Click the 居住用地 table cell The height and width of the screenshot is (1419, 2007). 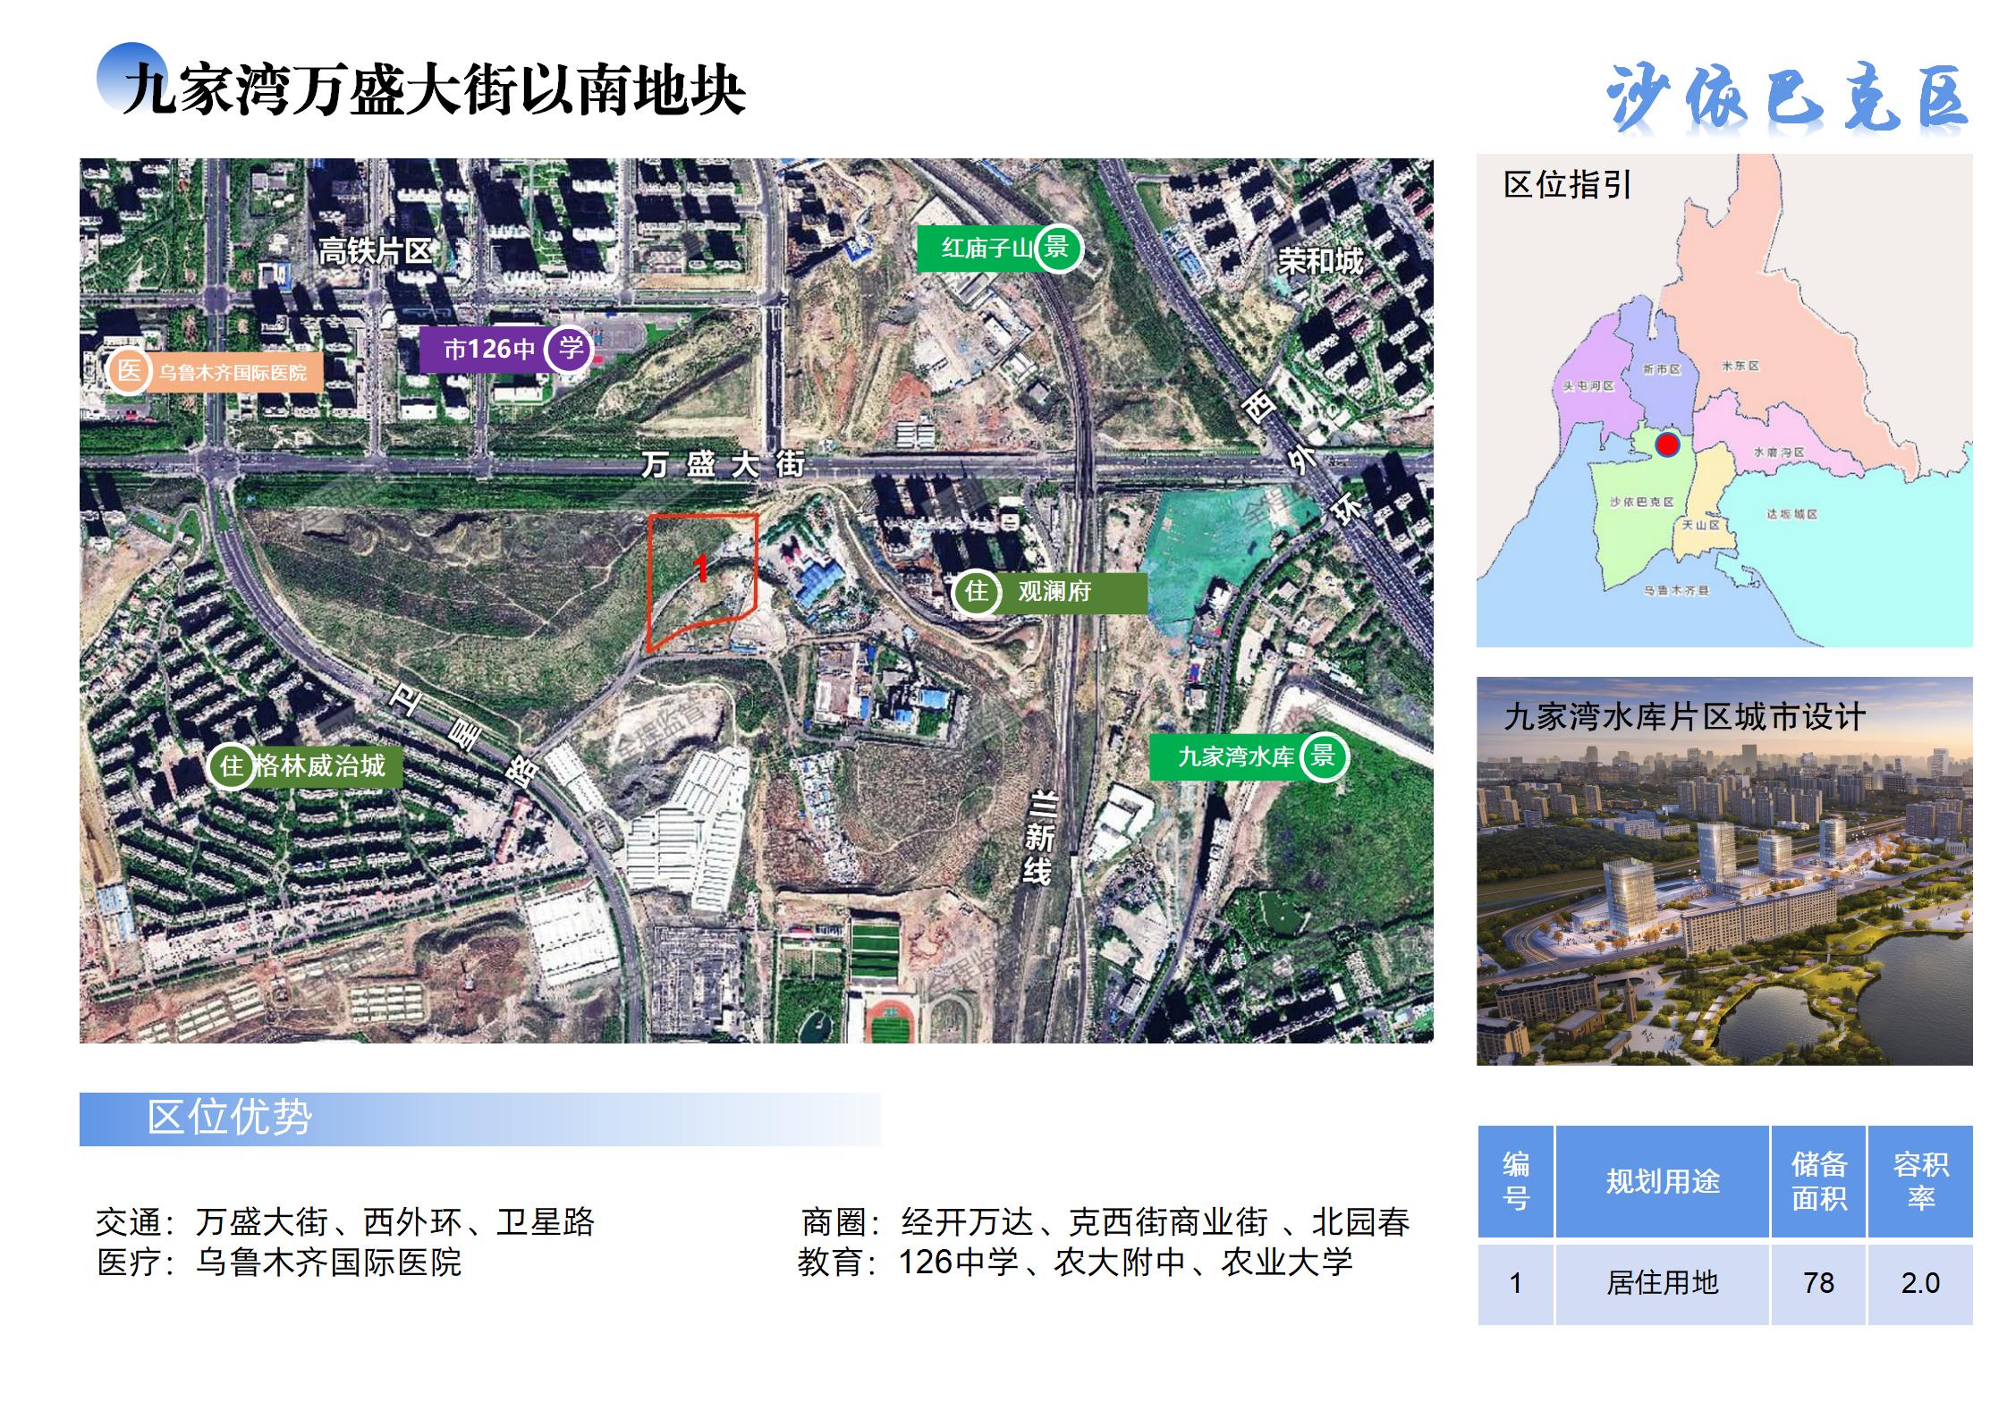(1662, 1283)
